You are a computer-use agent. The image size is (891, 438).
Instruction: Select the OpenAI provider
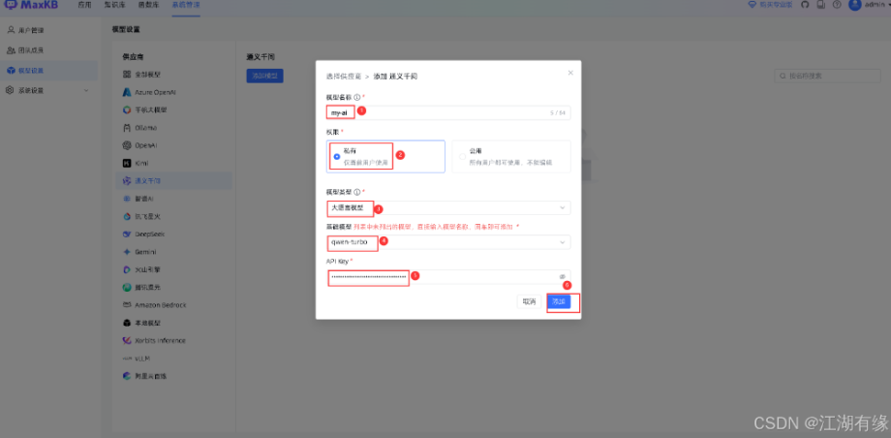174,145
